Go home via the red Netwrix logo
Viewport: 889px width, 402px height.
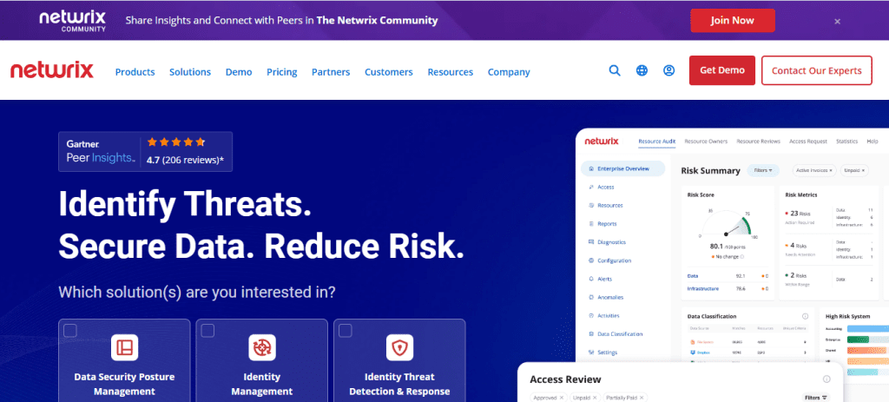(x=51, y=71)
